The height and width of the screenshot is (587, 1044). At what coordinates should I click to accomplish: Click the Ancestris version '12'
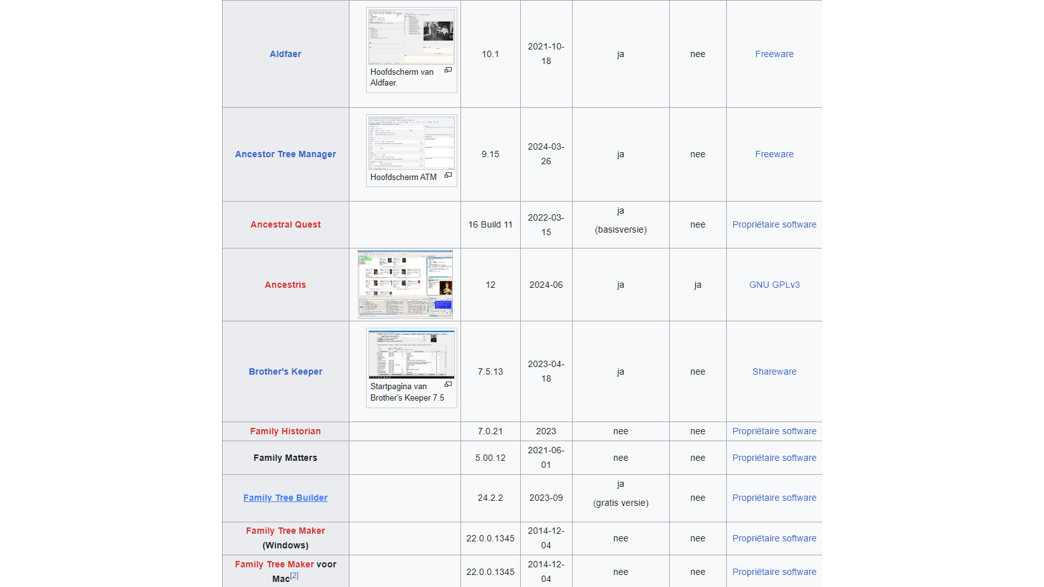pyautogui.click(x=490, y=285)
